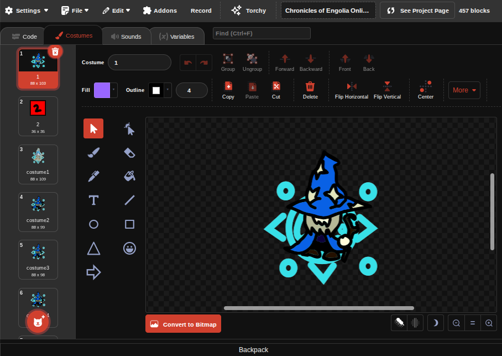502x356 pixels.
Task: Reset canvas zoom with equals button
Action: point(473,323)
